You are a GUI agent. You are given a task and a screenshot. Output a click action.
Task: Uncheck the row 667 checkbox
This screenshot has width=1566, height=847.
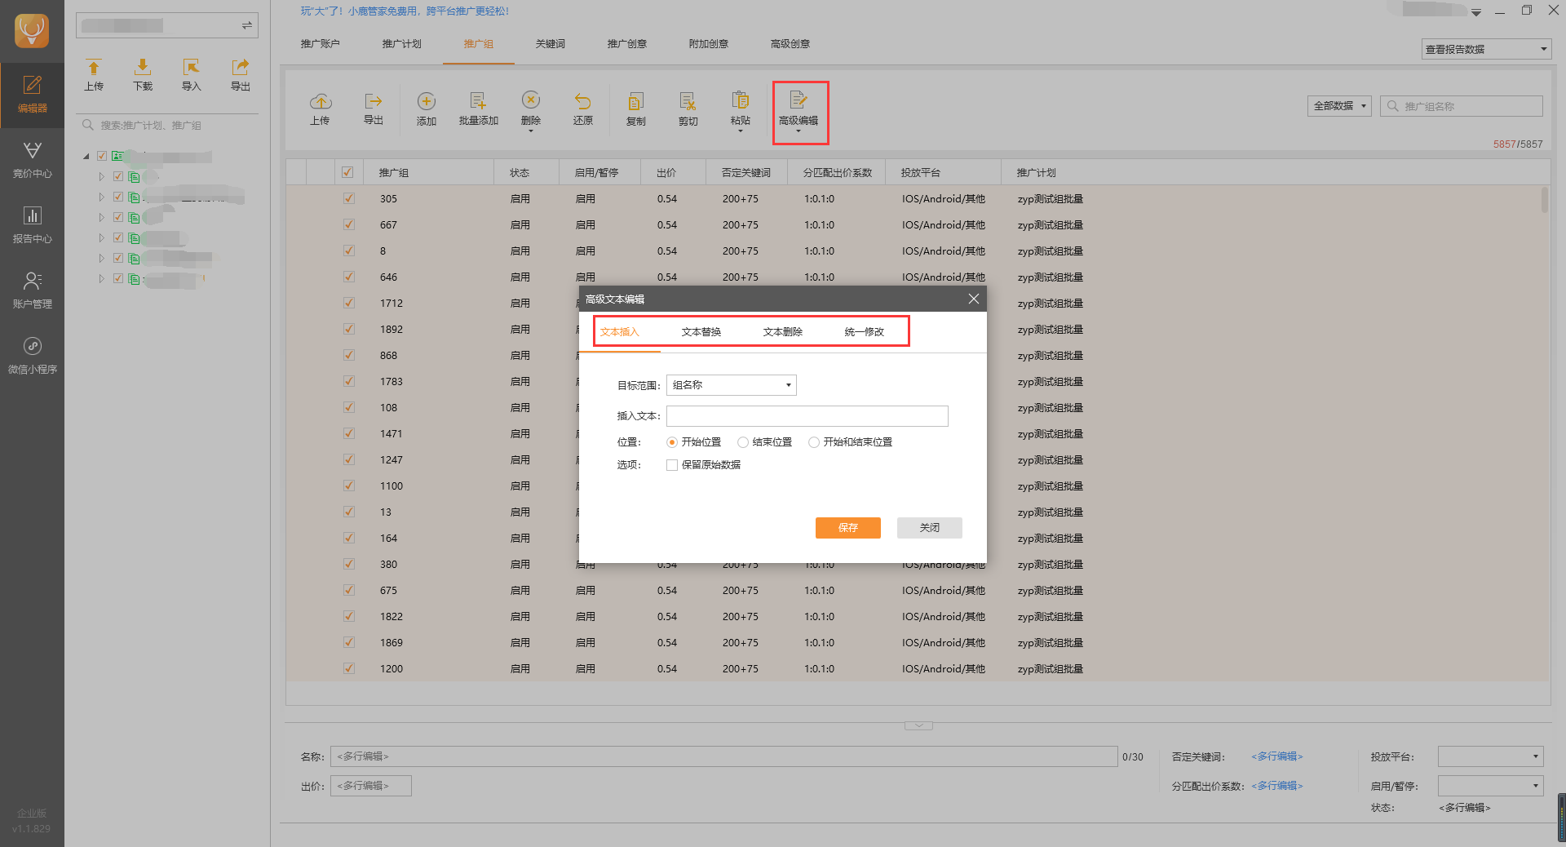[x=349, y=224]
